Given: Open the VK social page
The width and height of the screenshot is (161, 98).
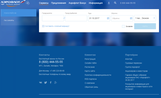Looking at the screenshot, I should (41, 82).
